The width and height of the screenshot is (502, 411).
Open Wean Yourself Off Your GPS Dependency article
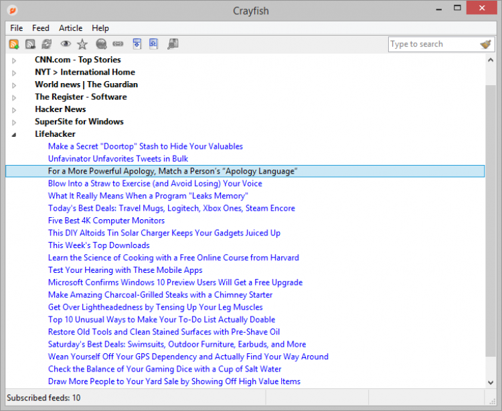(188, 357)
